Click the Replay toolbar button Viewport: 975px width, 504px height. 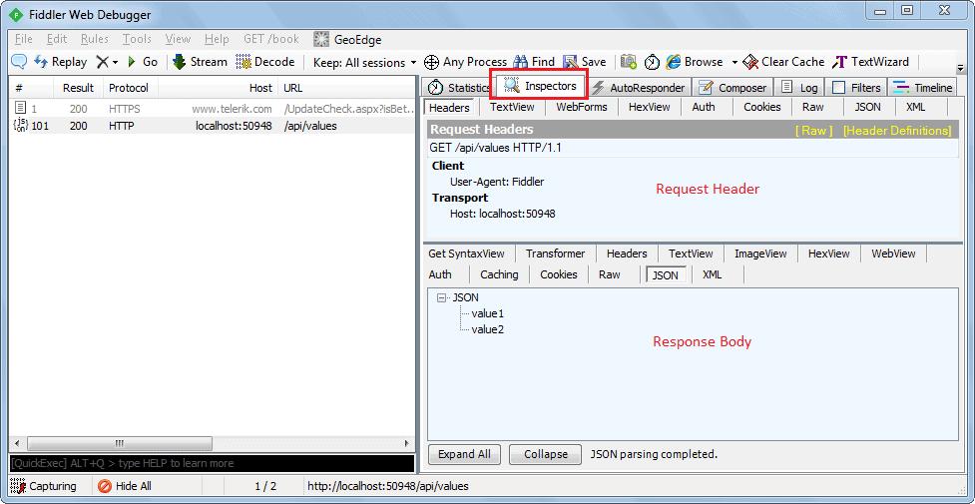[60, 62]
